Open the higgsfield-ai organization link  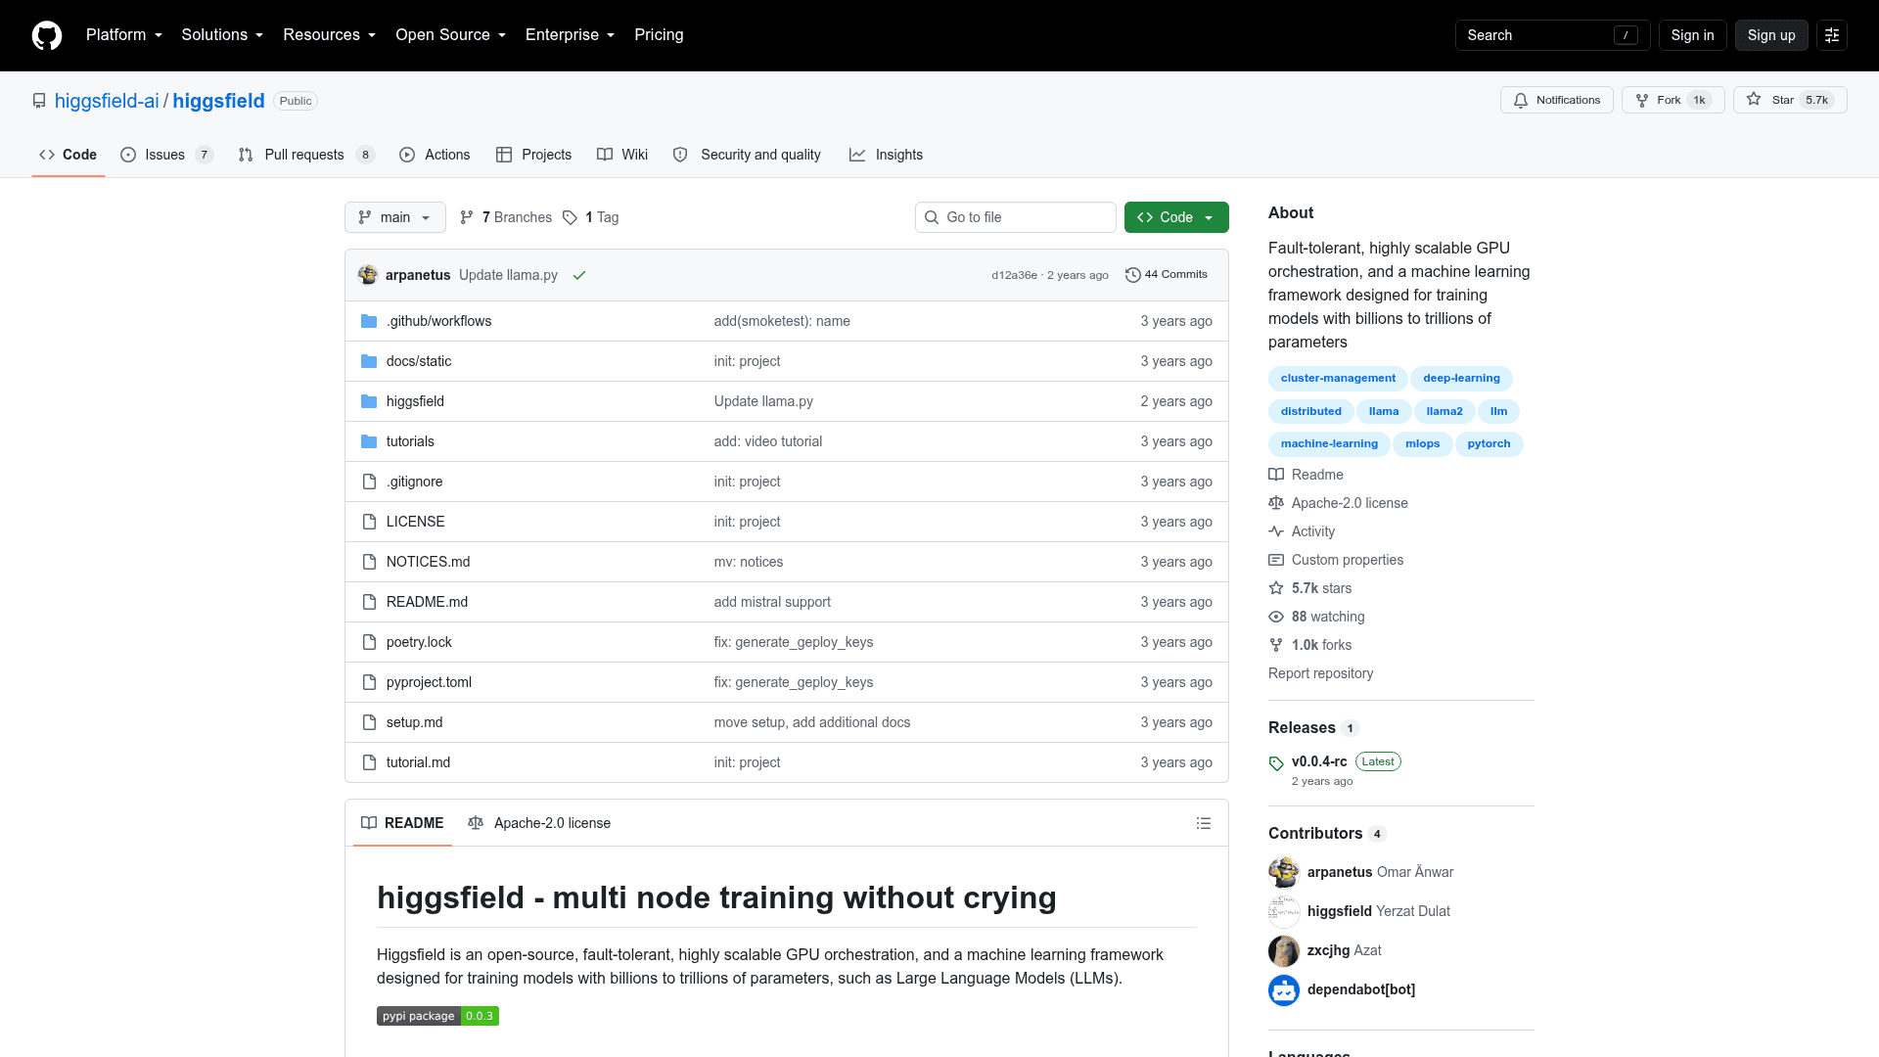point(107,101)
